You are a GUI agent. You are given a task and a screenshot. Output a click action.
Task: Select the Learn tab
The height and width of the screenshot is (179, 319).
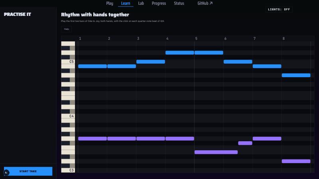126,3
